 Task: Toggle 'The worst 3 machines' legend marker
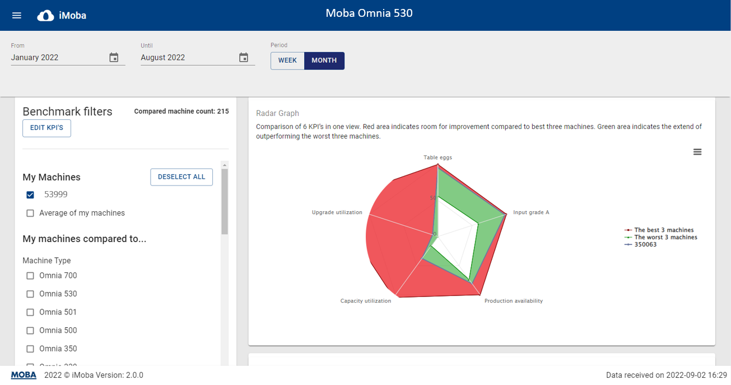coord(628,238)
